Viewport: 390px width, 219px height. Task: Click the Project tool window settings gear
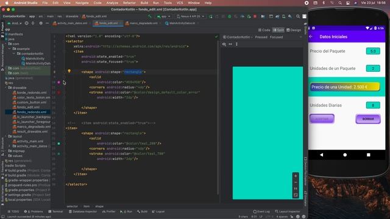[41, 23]
